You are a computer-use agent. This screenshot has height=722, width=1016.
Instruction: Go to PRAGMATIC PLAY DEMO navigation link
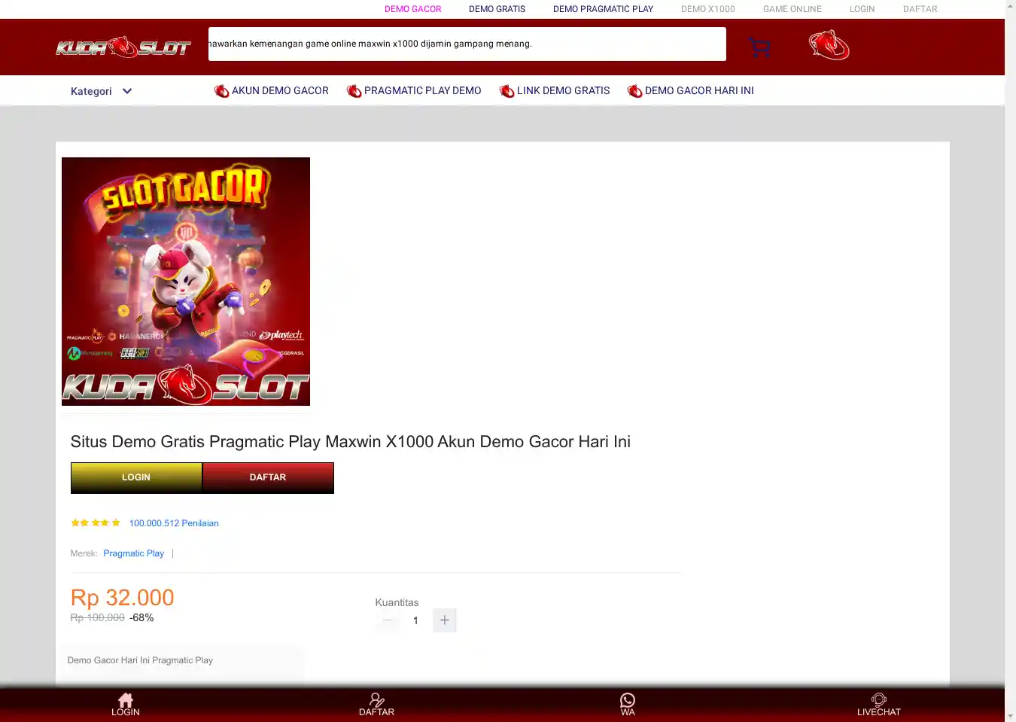(414, 90)
